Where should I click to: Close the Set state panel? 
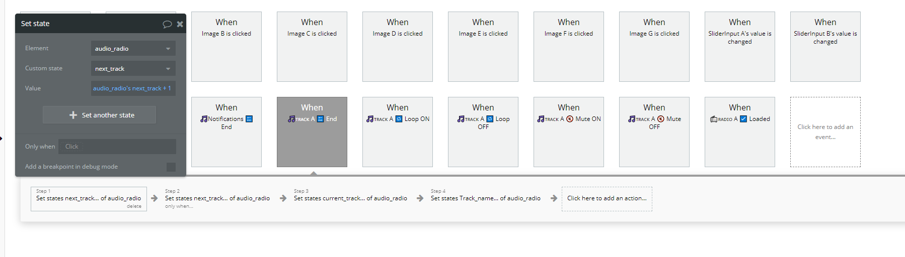[x=180, y=24]
